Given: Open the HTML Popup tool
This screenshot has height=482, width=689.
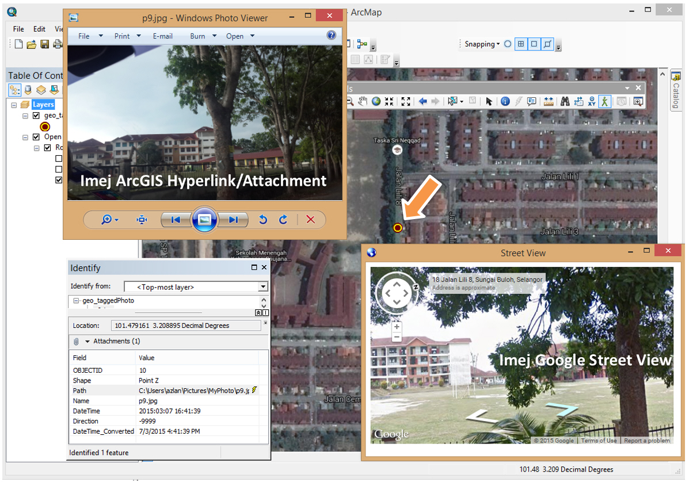Looking at the screenshot, I should 532,101.
